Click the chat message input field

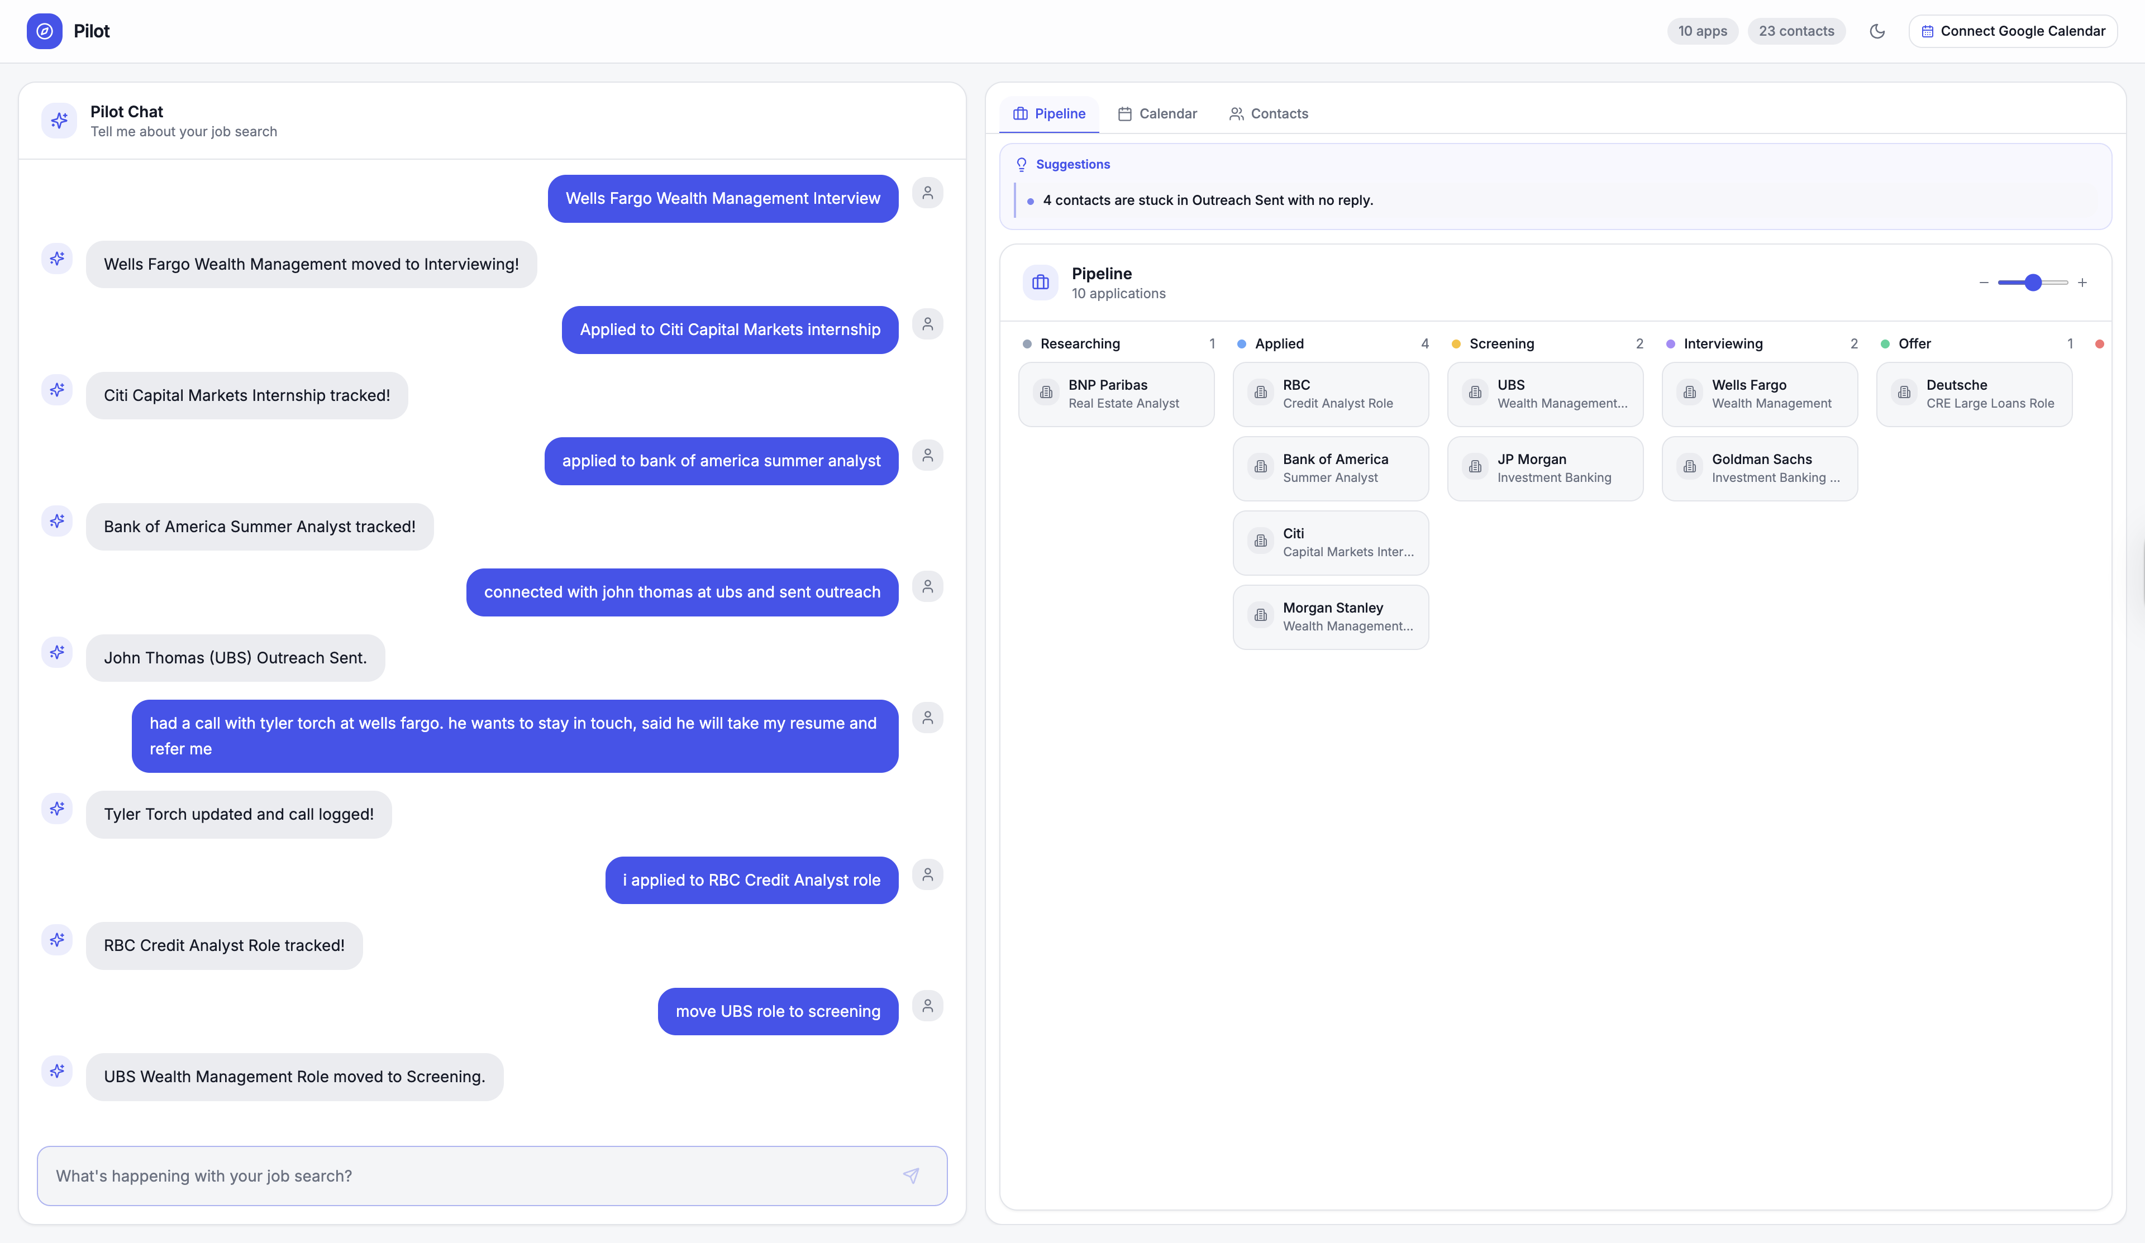click(x=492, y=1175)
